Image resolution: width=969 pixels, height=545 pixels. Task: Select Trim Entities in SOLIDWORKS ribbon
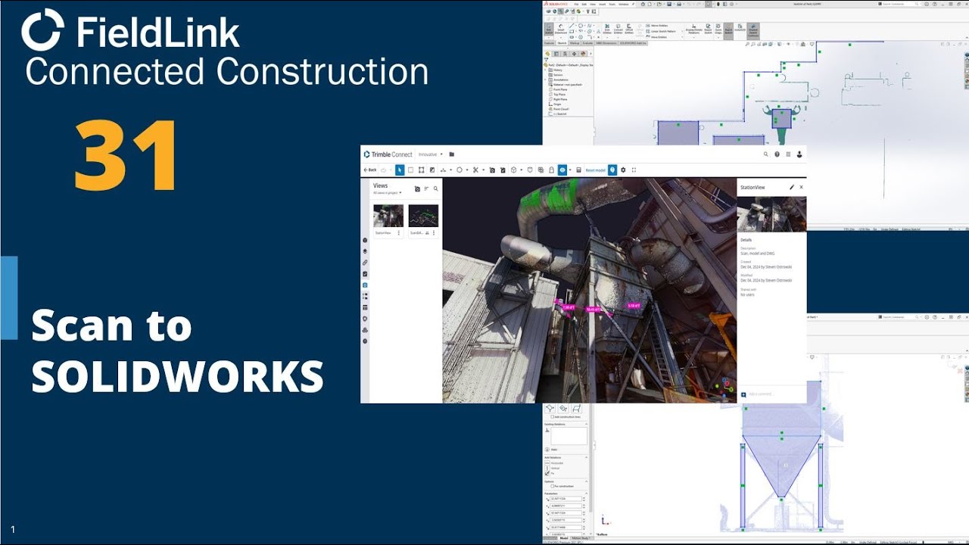(x=607, y=29)
